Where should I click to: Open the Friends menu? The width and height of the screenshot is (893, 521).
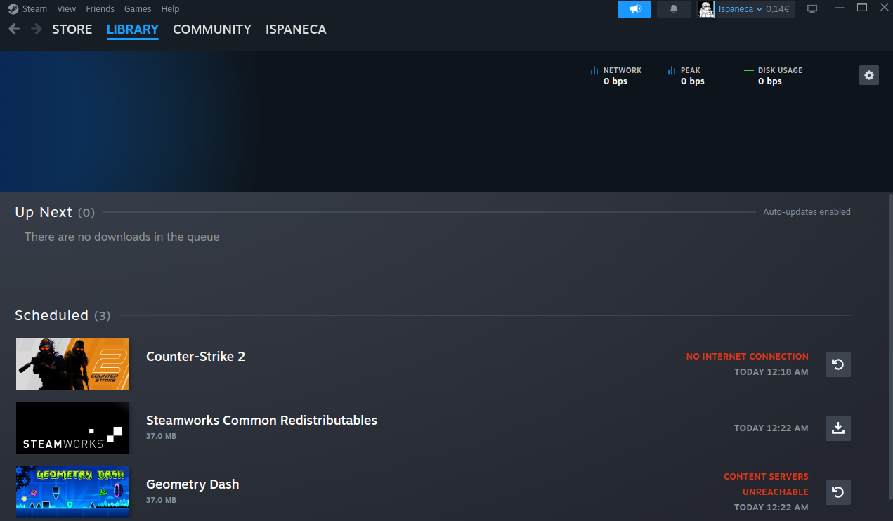tap(100, 9)
